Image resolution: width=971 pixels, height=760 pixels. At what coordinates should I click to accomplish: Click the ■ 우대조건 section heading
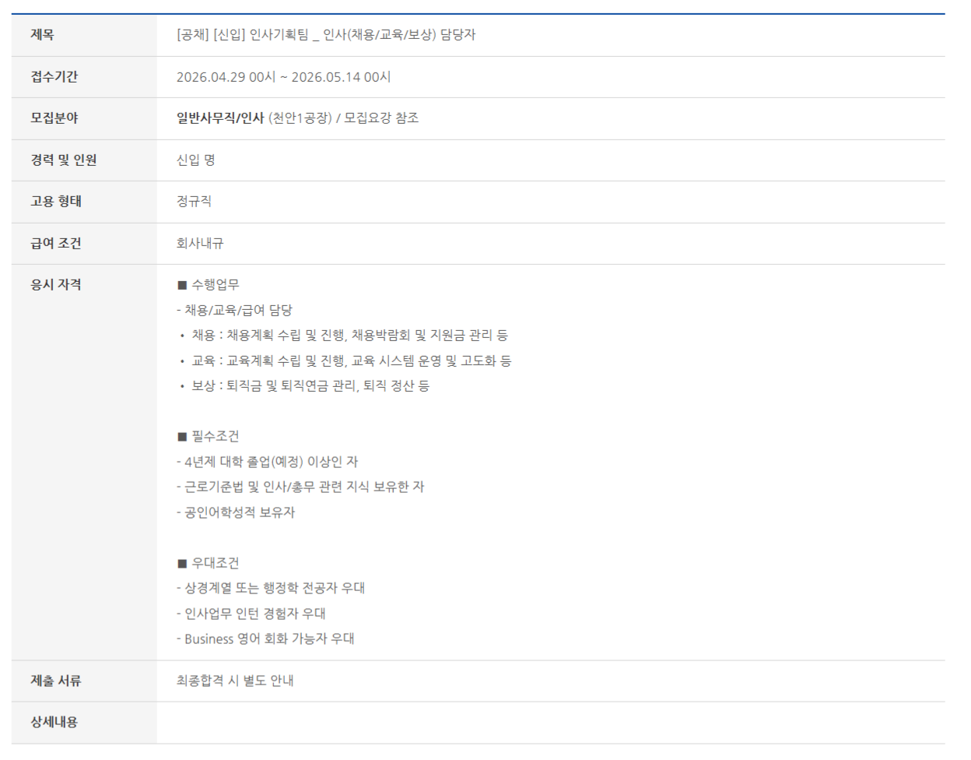click(209, 564)
